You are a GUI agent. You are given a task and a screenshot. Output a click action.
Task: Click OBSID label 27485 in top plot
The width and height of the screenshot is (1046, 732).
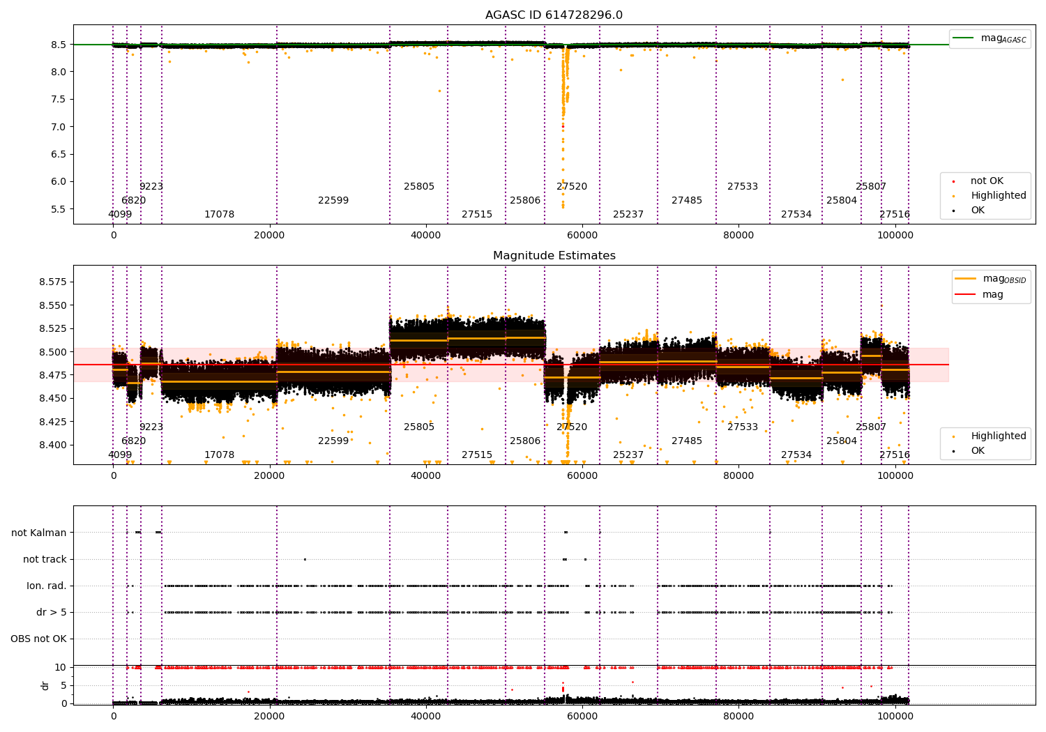click(x=687, y=201)
